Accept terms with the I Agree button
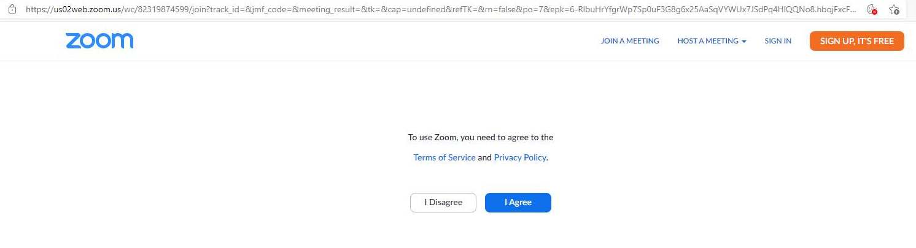This screenshot has height=248, width=916. 518,203
